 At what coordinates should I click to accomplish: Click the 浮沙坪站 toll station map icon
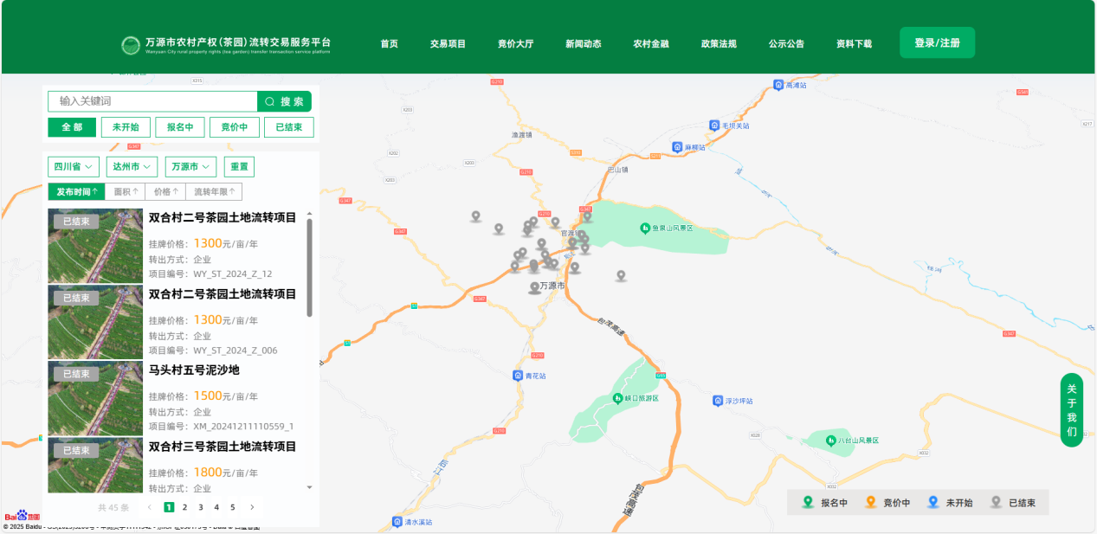click(718, 401)
